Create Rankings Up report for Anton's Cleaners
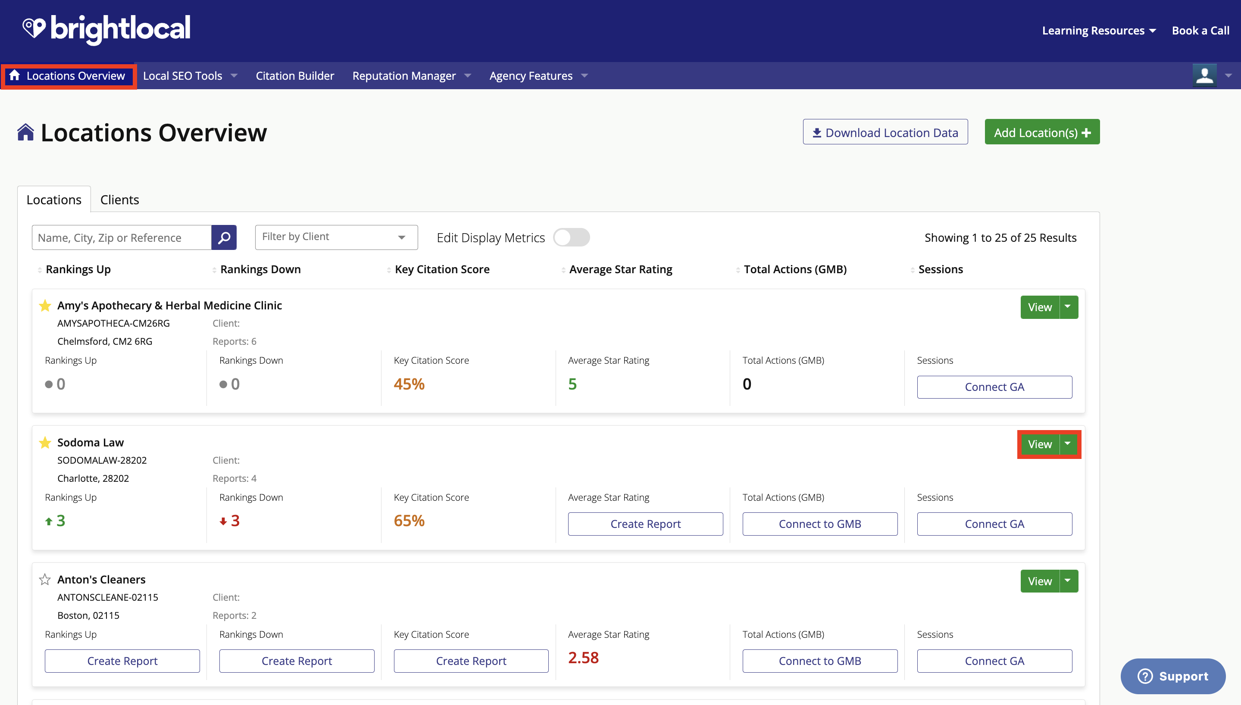 [x=122, y=661]
